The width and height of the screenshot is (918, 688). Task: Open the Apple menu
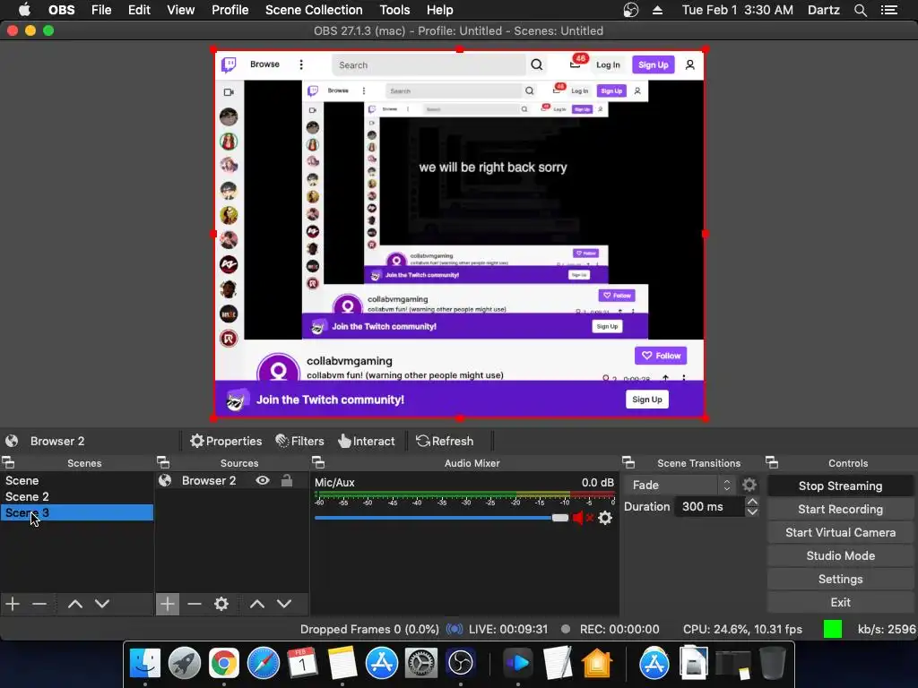[24, 10]
